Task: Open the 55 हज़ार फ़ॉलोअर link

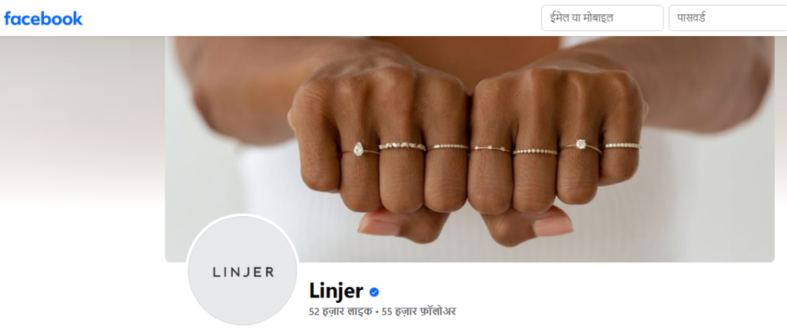Action: click(419, 312)
